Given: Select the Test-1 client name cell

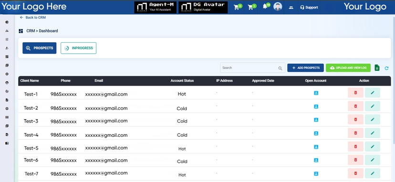Looking at the screenshot, I should [31, 95].
